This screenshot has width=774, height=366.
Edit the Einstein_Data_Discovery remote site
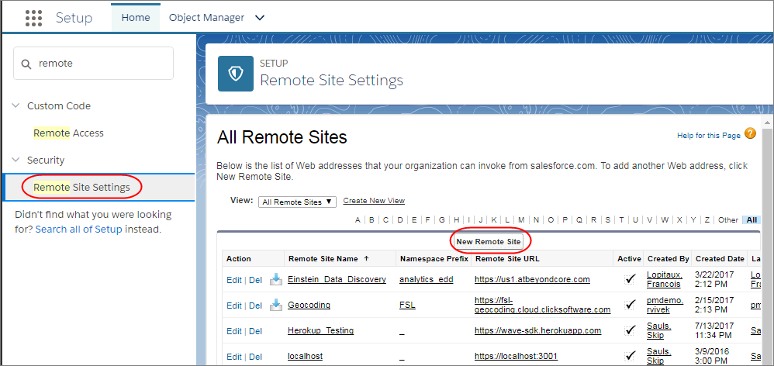coord(234,279)
